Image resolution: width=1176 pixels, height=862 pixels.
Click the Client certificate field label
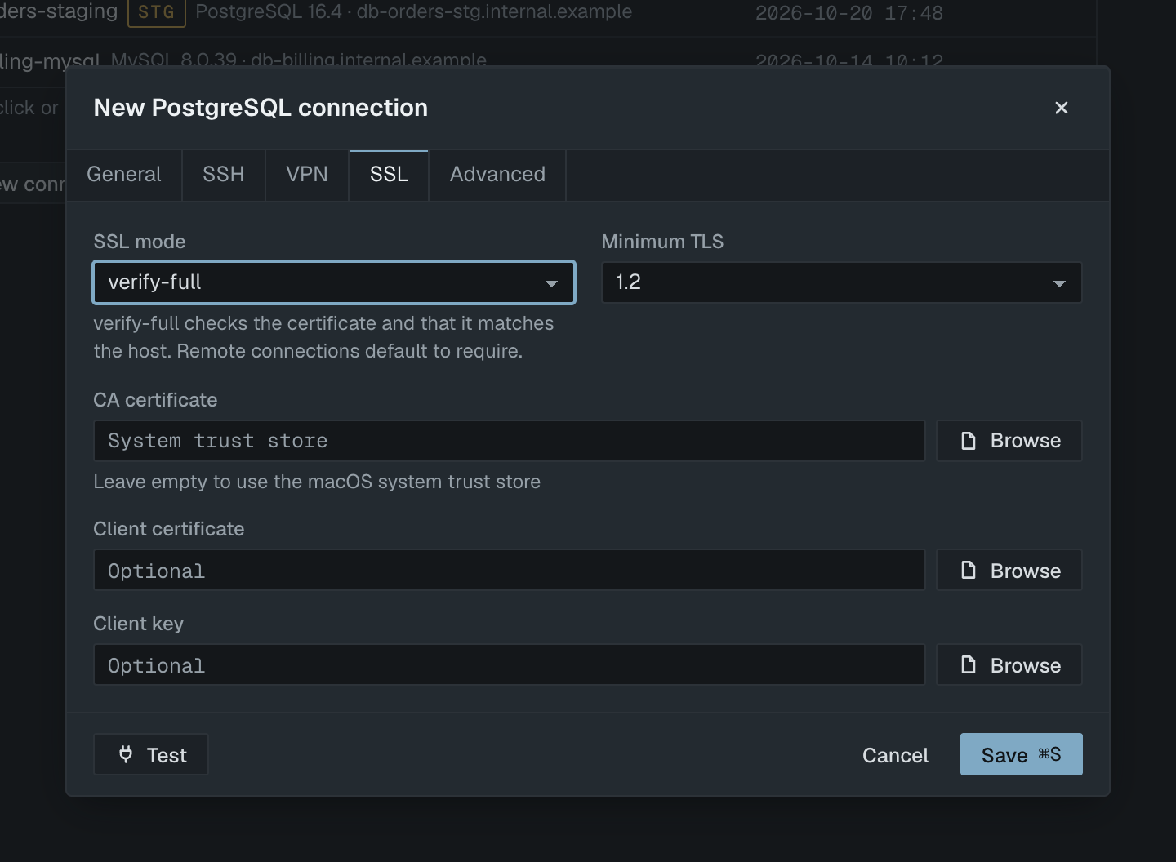[169, 529]
